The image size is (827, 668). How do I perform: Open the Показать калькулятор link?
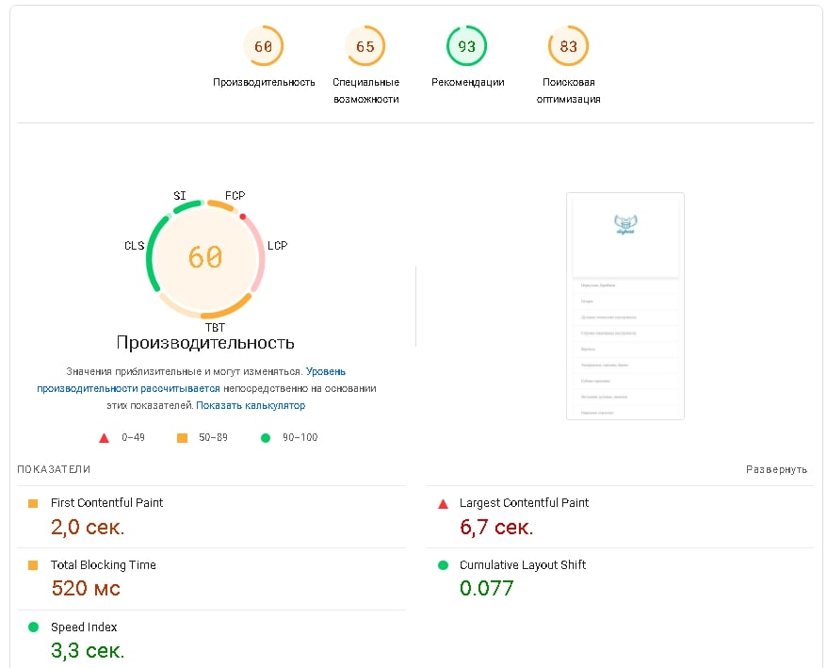click(251, 405)
